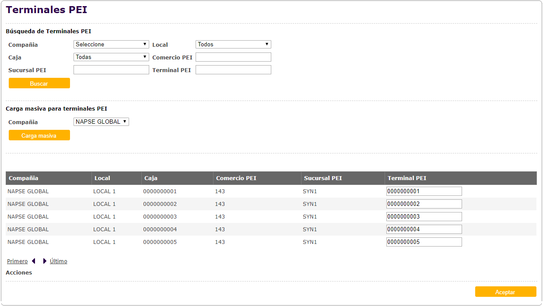Edit Terminal PEI field with 0000000003
543x306 pixels.
[424, 217]
